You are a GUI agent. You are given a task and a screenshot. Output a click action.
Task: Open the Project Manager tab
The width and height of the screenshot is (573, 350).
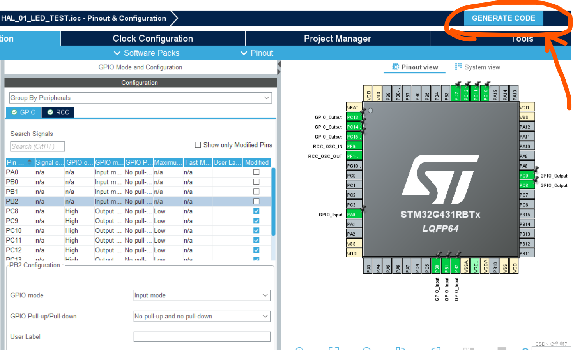(x=337, y=38)
